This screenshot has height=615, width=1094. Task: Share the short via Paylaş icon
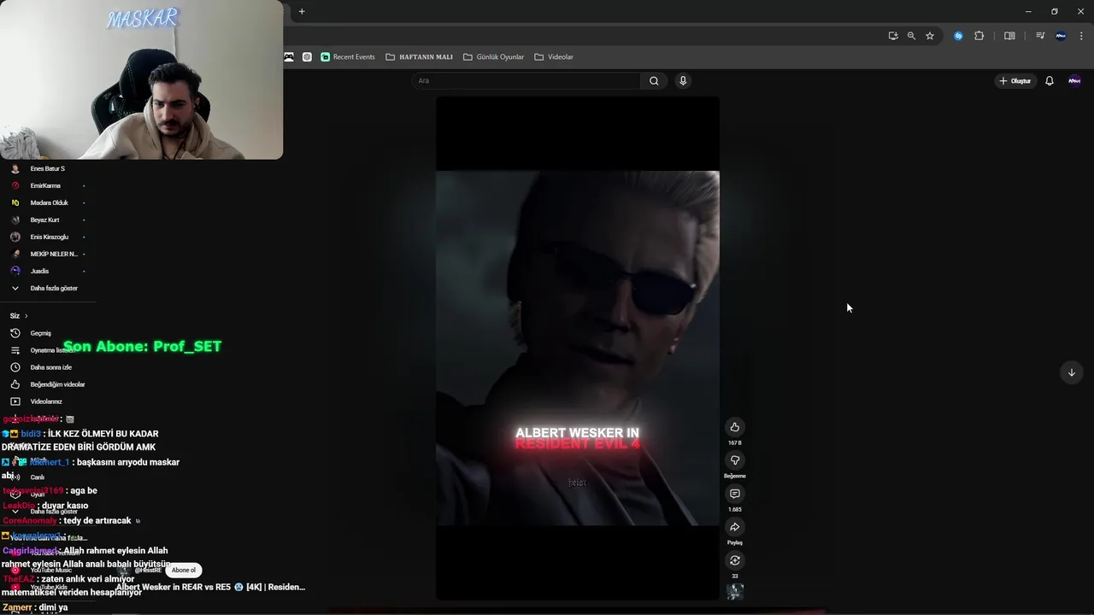click(734, 527)
